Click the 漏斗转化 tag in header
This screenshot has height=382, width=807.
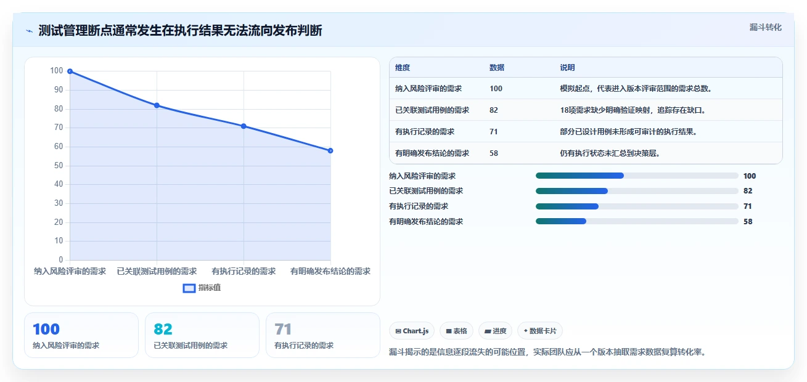click(765, 27)
